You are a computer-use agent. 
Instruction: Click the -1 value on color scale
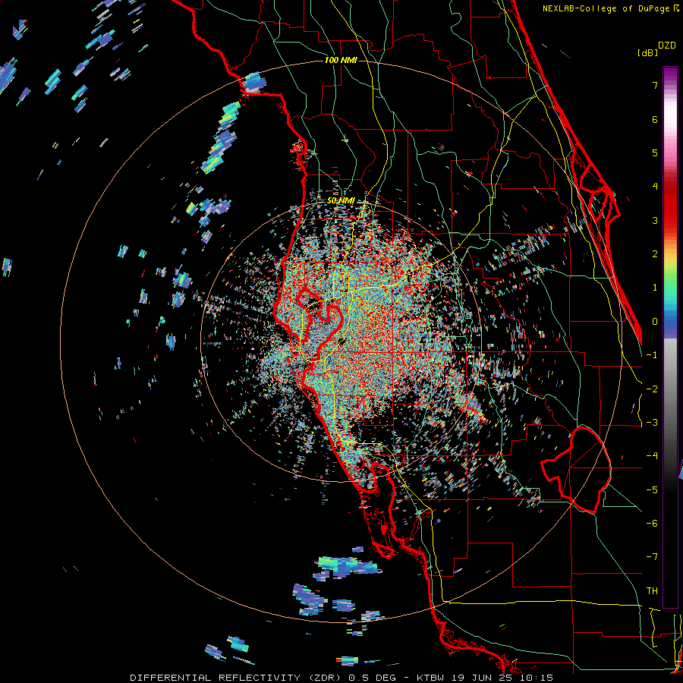coord(652,355)
